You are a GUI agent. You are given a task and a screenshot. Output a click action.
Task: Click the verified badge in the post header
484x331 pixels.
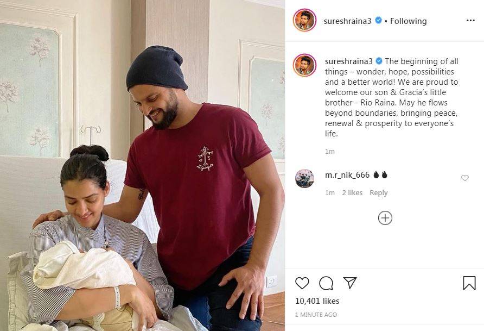[379, 21]
